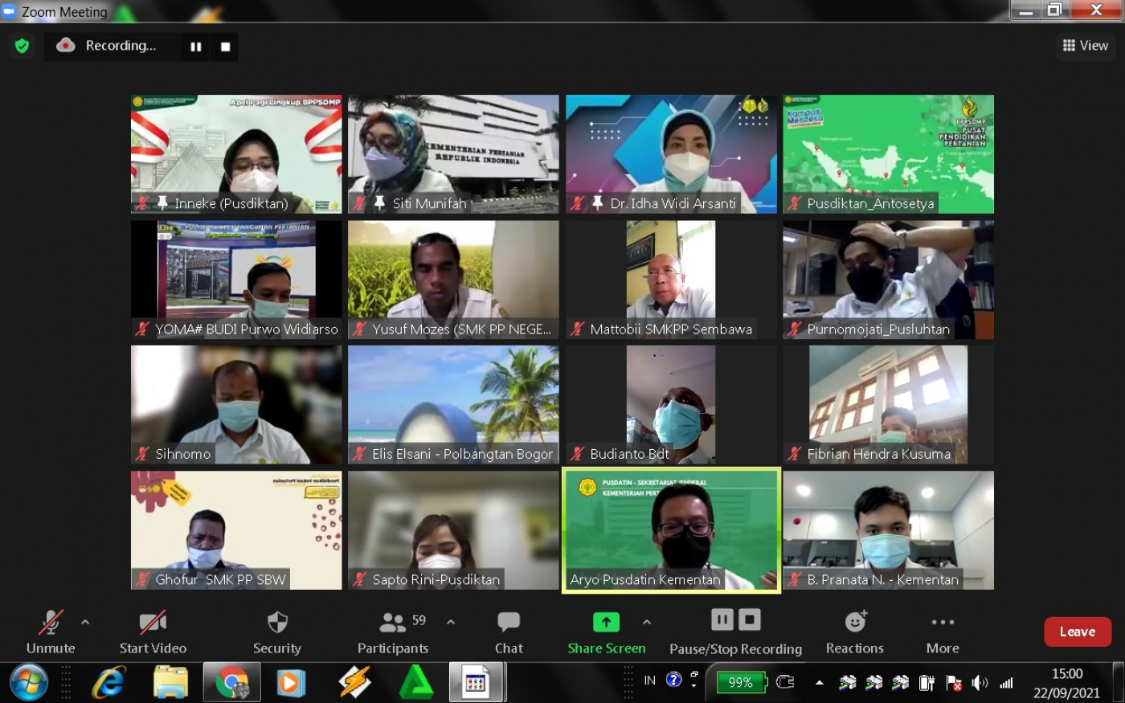Screen dimensions: 1125x703
Task: Click the green encryption shield icon
Action: tap(22, 46)
